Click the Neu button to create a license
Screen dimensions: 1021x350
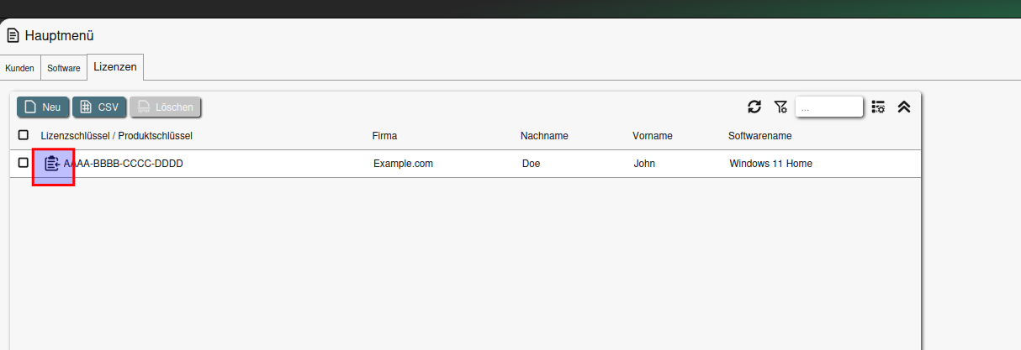(x=43, y=107)
